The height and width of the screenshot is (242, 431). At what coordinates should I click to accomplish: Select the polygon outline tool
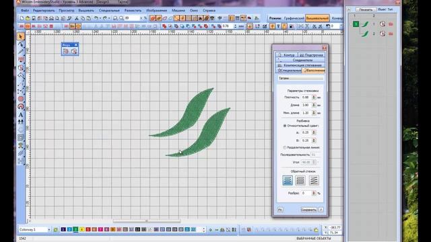(x=21, y=75)
